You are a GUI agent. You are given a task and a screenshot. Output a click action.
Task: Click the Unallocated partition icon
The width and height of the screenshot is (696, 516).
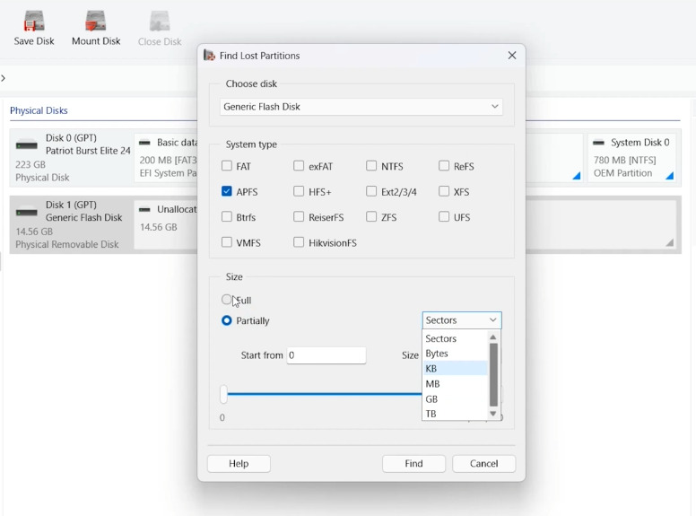pos(144,210)
